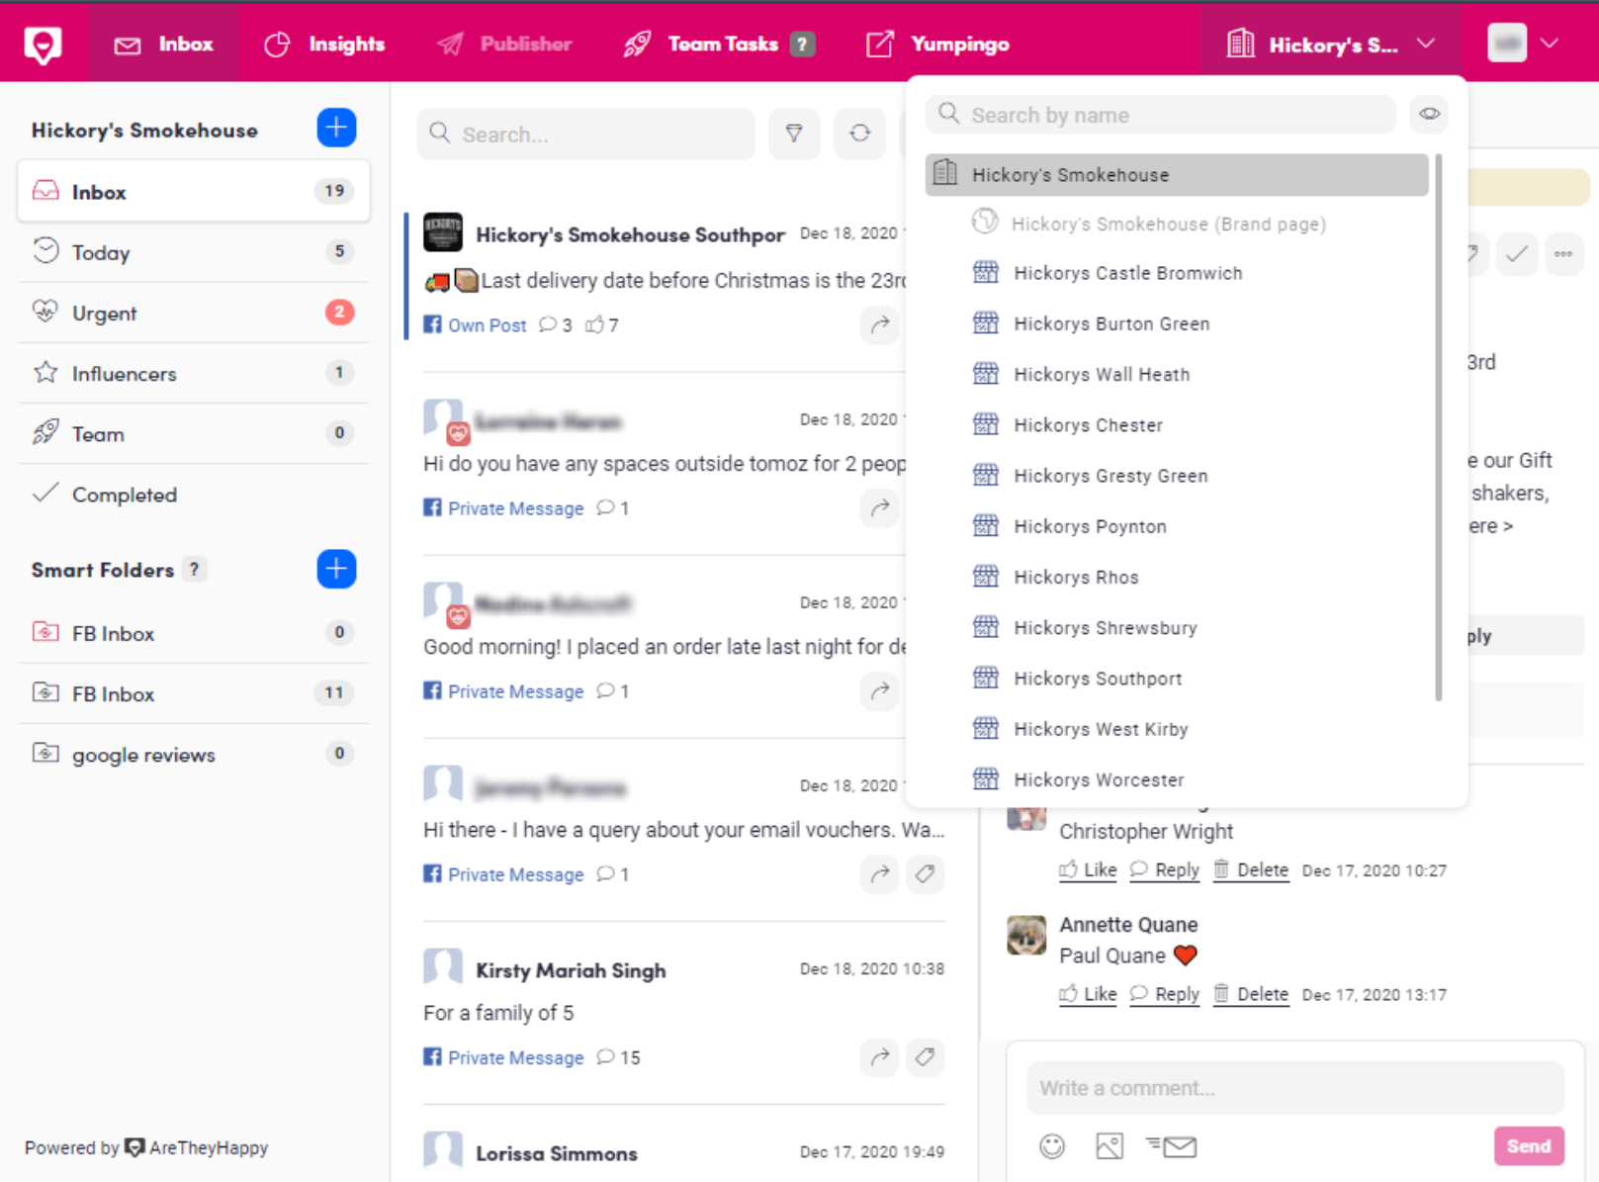
Task: Click the location list scrollbar
Action: click(x=1438, y=427)
